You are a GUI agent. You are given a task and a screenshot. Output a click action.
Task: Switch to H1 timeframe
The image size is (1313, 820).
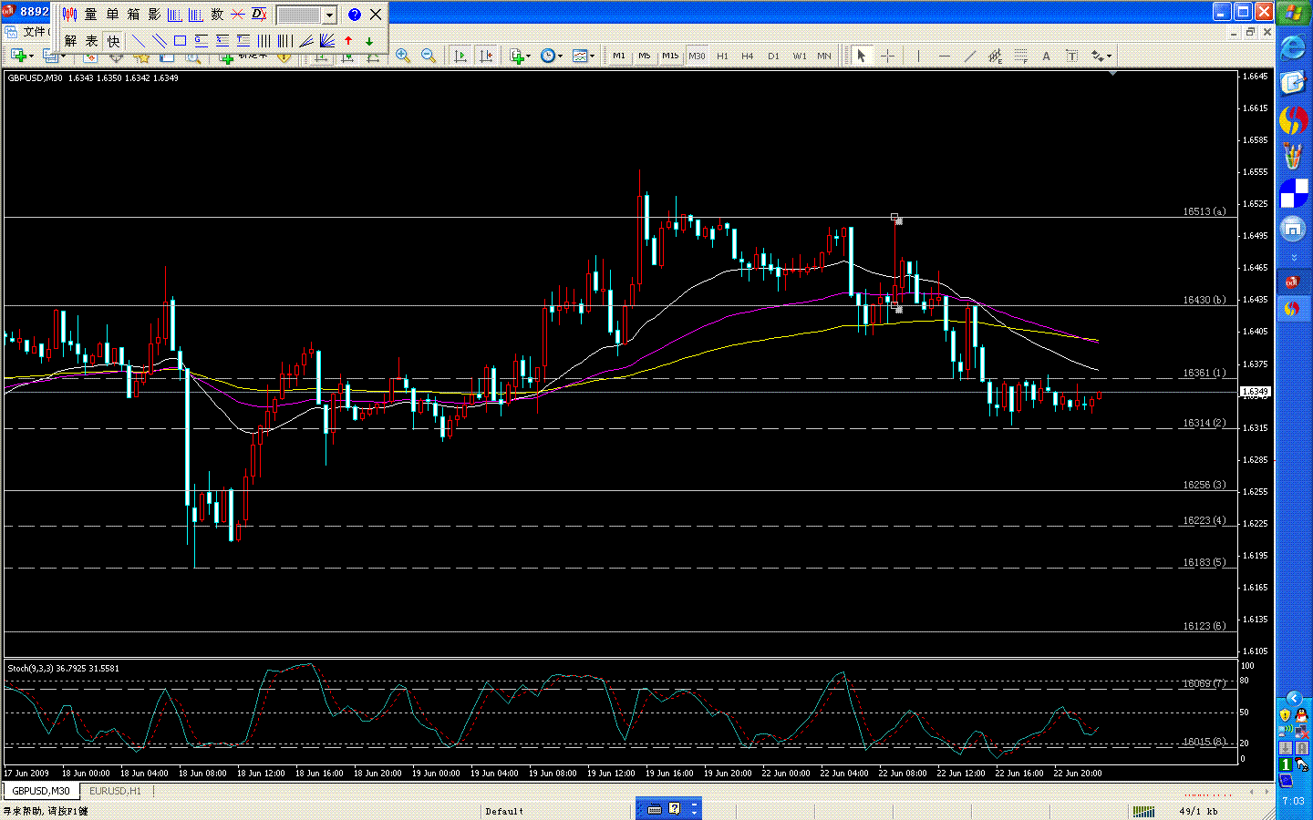pos(722,56)
